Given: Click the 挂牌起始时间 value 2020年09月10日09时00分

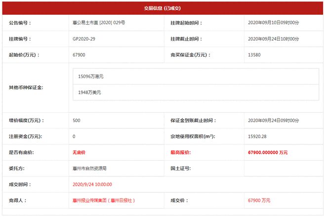Looking at the screenshot, I should pyautogui.click(x=273, y=23).
